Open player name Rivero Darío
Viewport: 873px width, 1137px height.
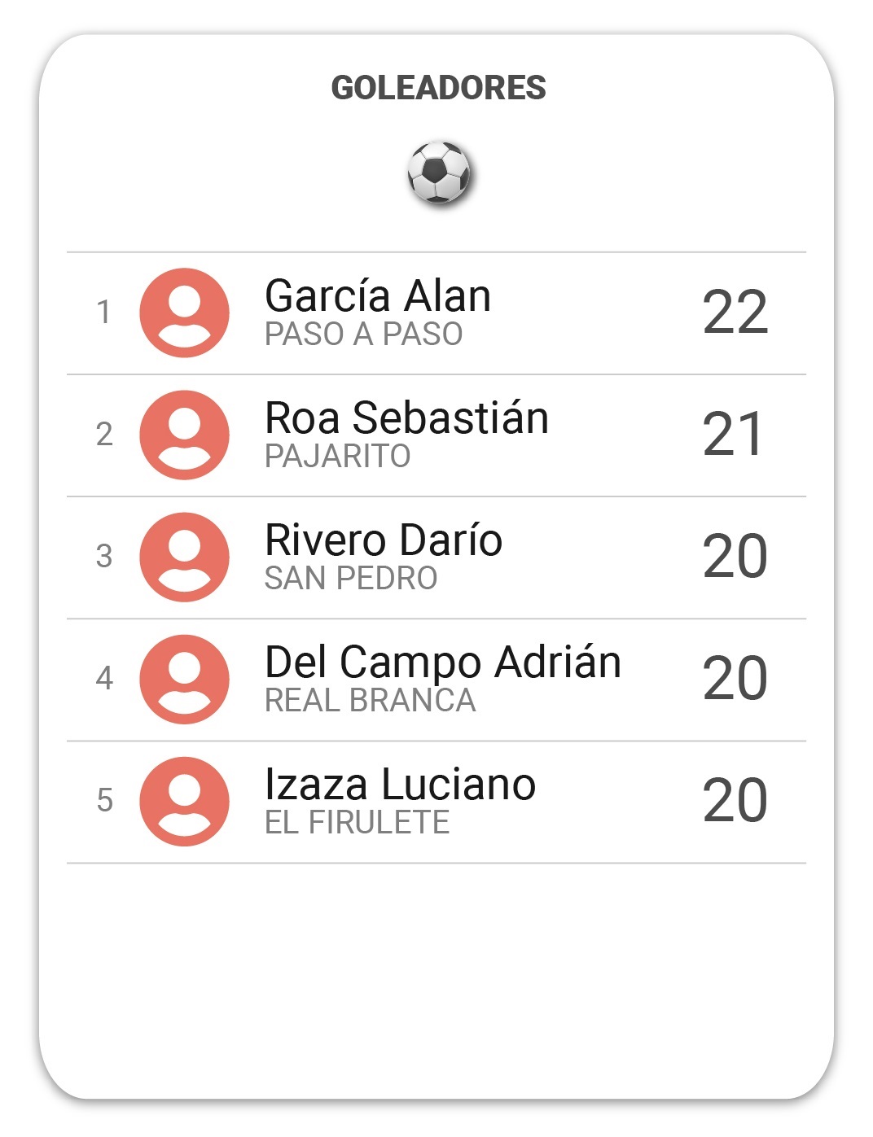[x=384, y=540]
